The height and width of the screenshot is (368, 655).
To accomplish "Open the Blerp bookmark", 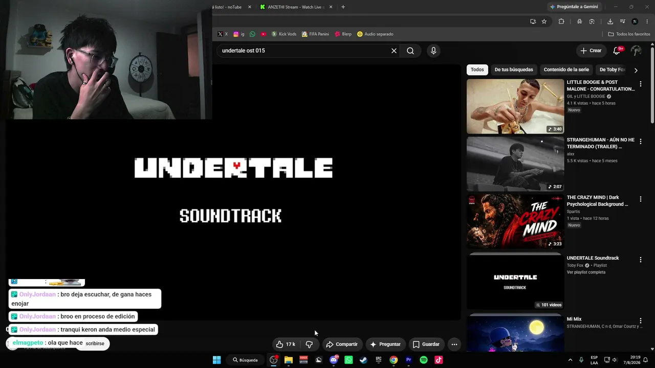I will click(x=343, y=34).
